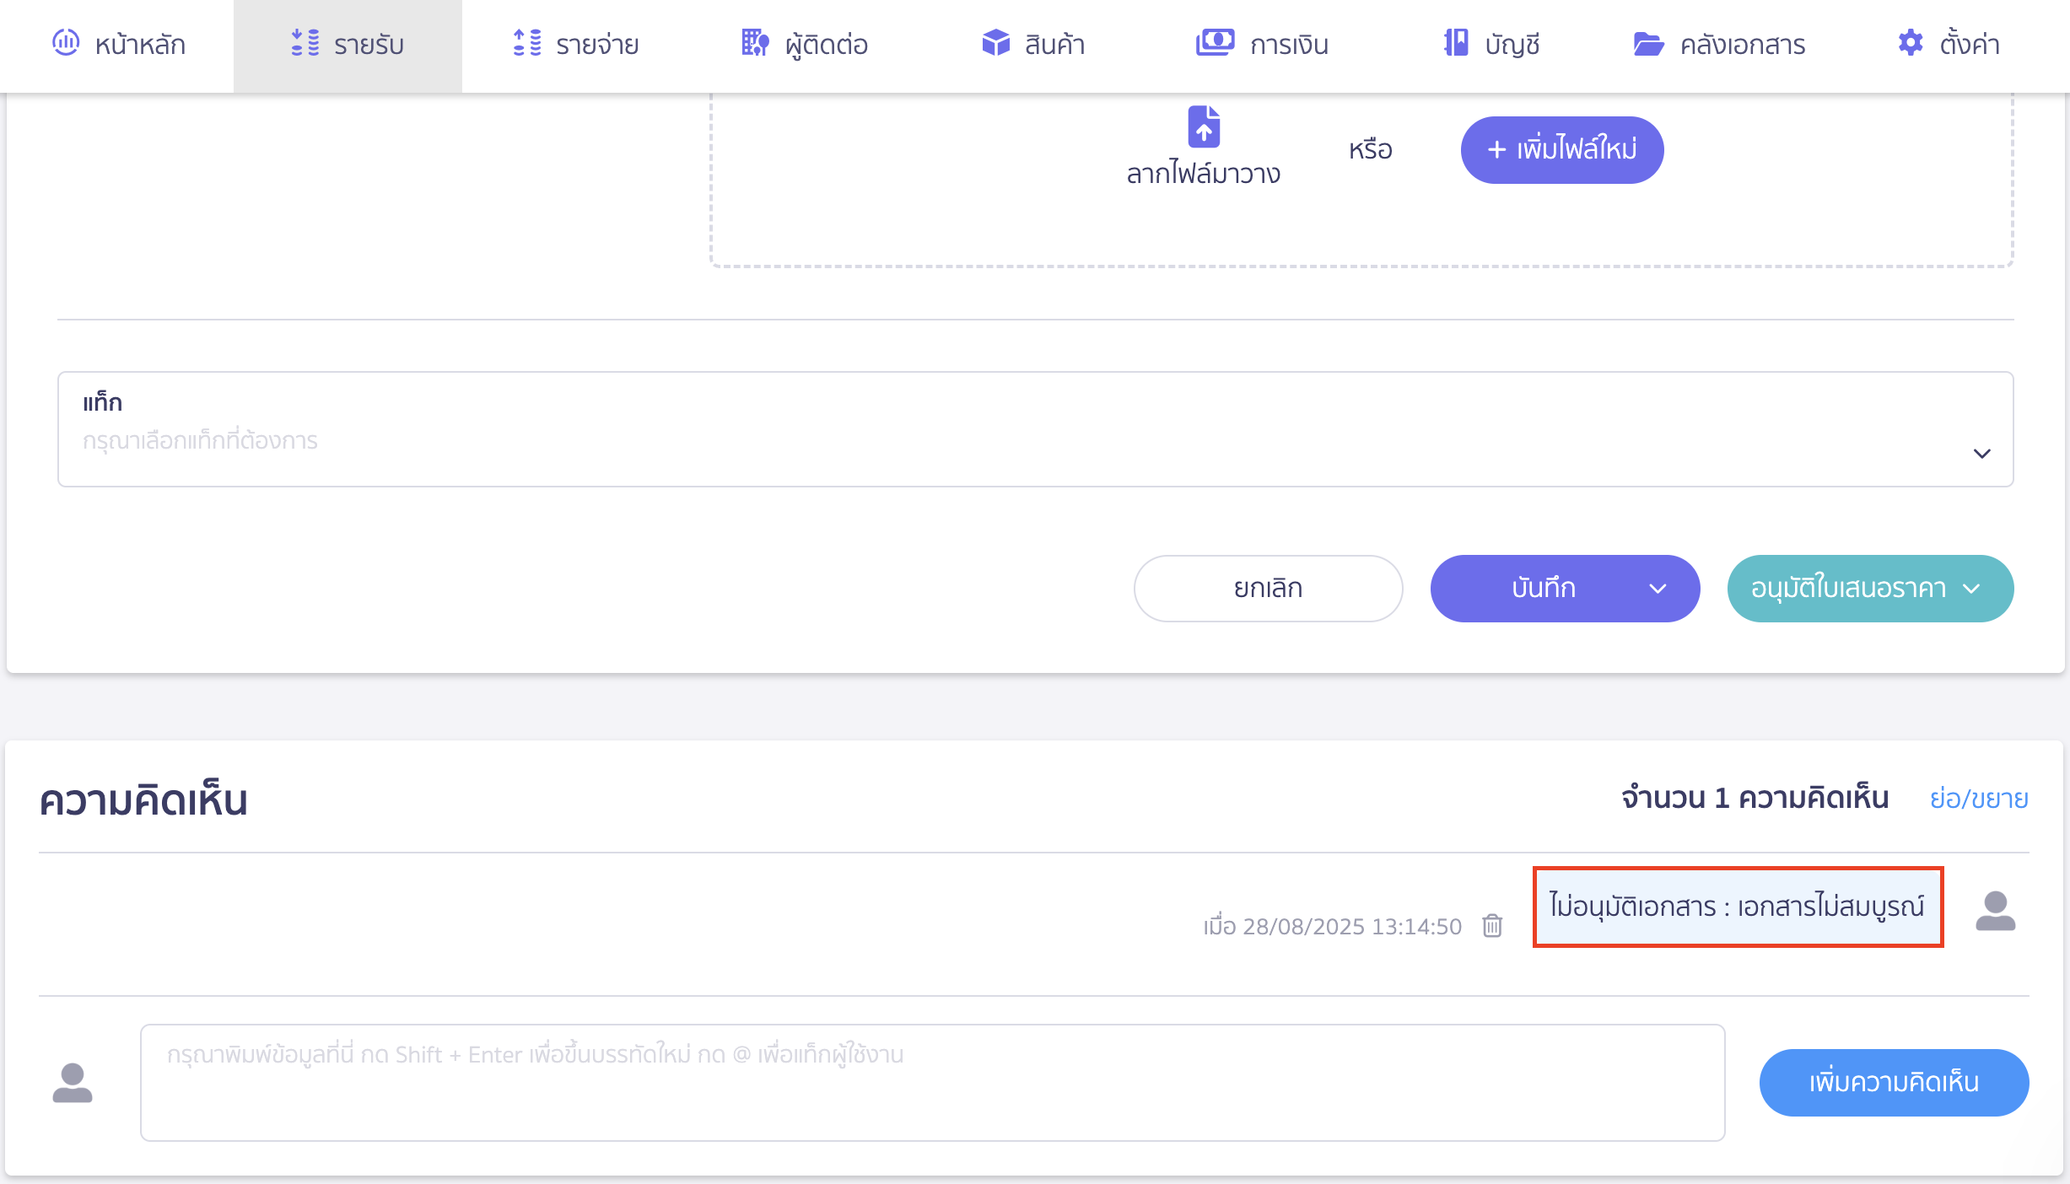Viewport: 2070px width, 1184px height.
Task: Focus the comment text input box
Action: coord(933,1083)
